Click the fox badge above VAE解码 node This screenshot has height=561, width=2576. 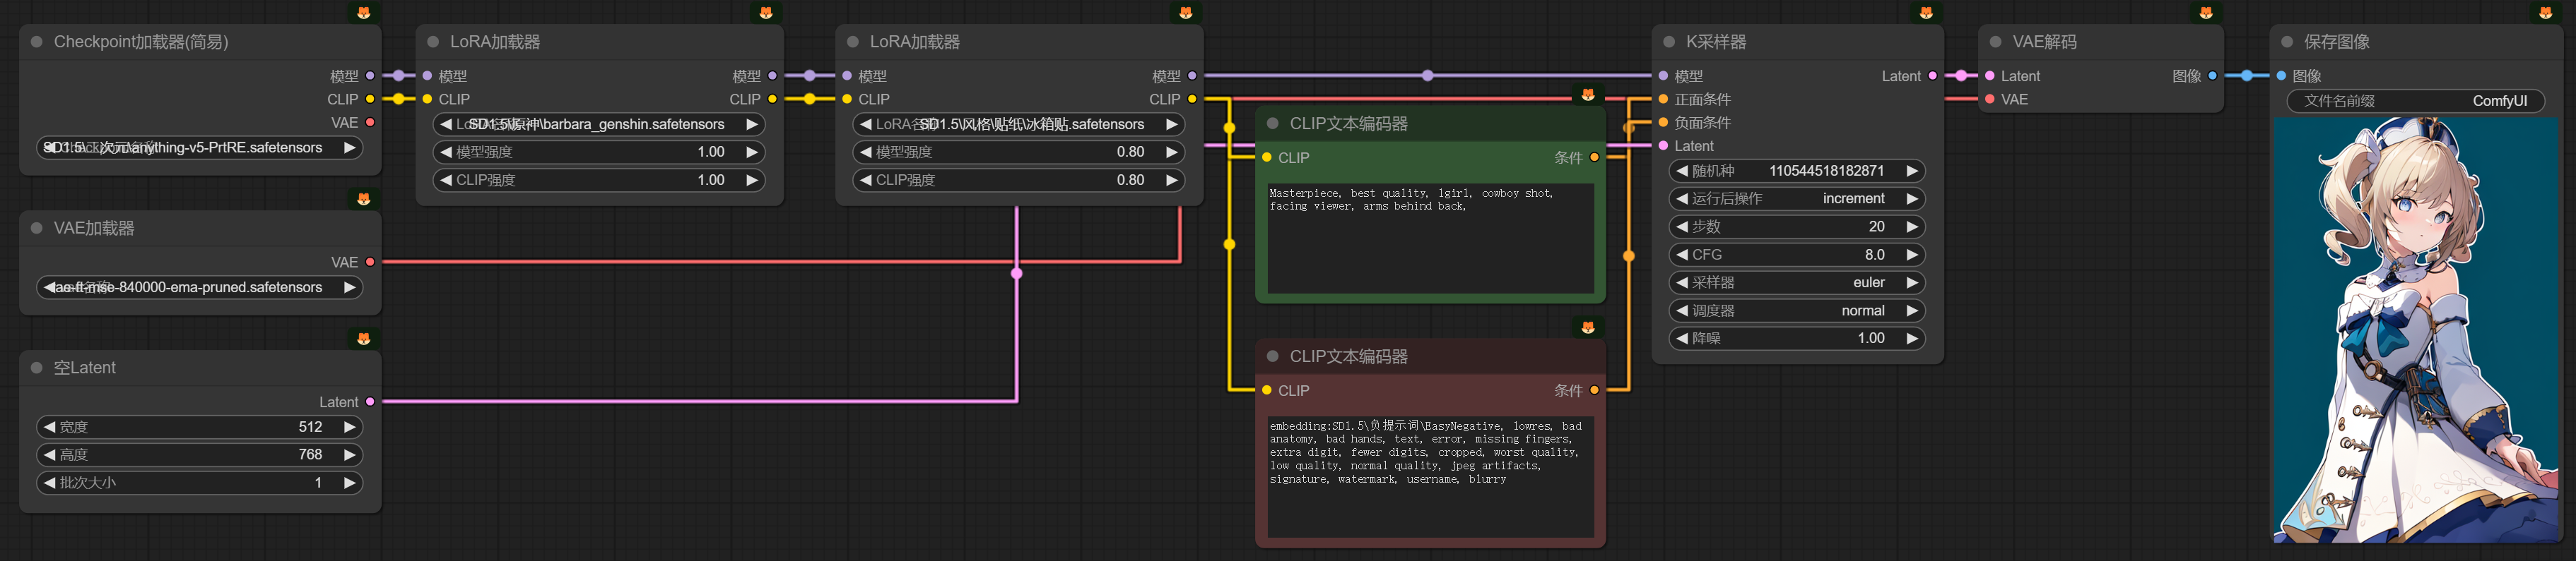[x=2205, y=12]
